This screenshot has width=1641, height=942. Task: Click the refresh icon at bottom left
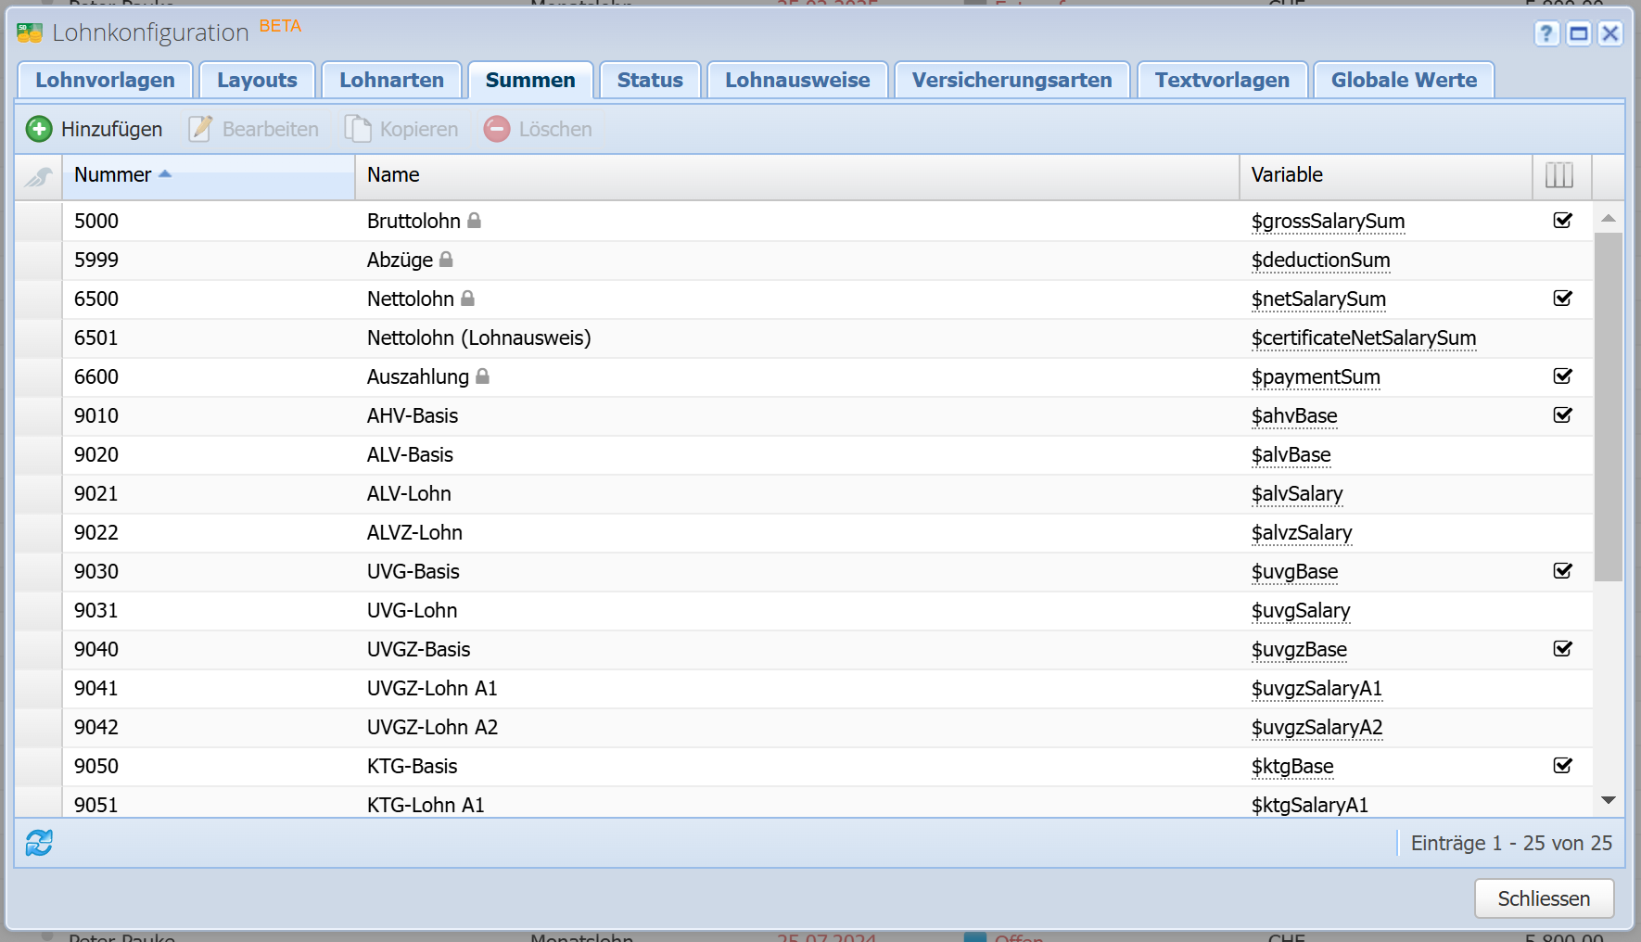(39, 843)
